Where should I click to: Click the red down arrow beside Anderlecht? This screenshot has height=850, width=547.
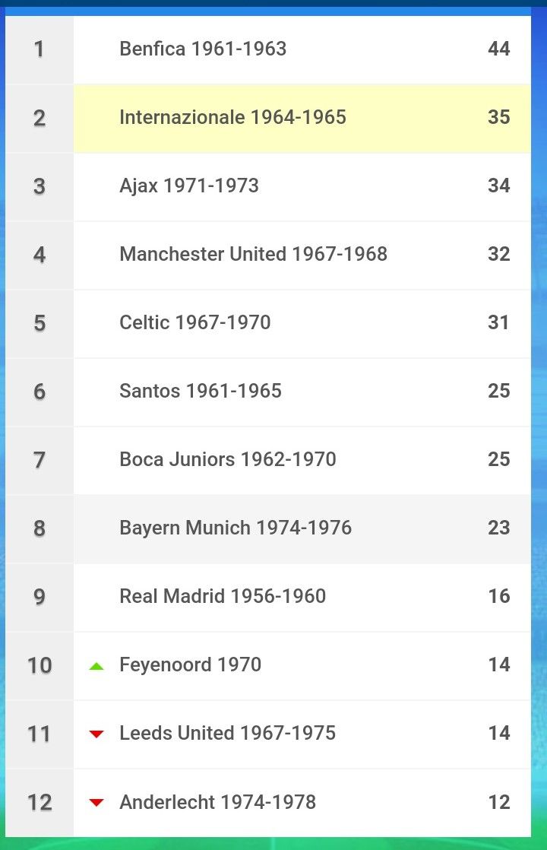coord(96,803)
